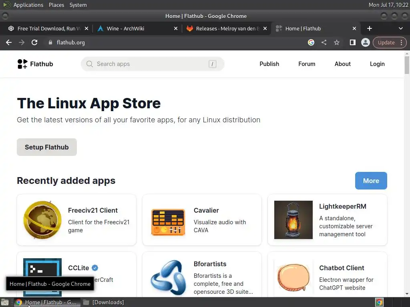410x307 pixels.
Task: Open the Freeciv21 Client globe icon
Action: pos(42,220)
